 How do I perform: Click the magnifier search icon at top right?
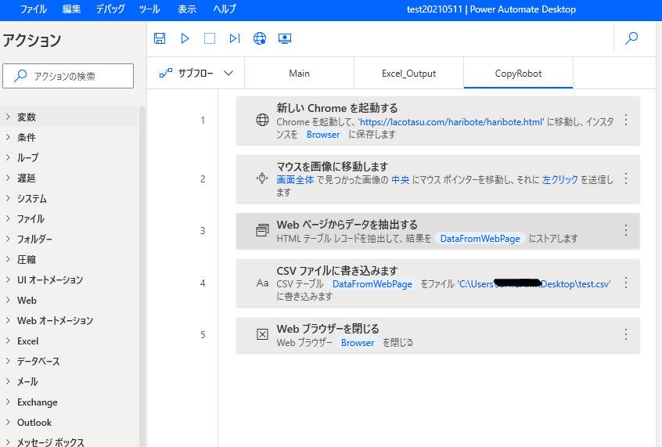(x=631, y=38)
